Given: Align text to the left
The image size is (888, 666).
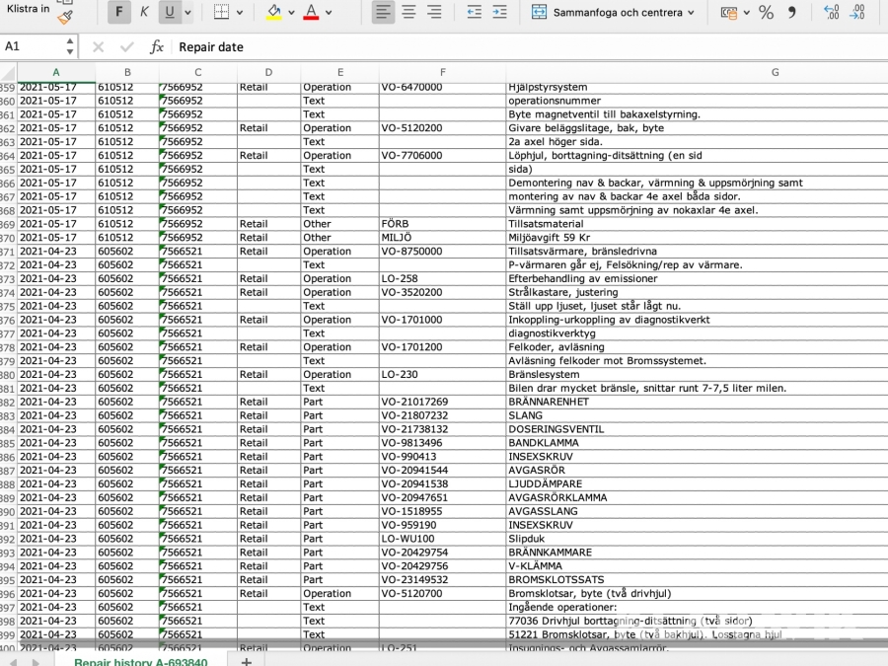Looking at the screenshot, I should [384, 13].
